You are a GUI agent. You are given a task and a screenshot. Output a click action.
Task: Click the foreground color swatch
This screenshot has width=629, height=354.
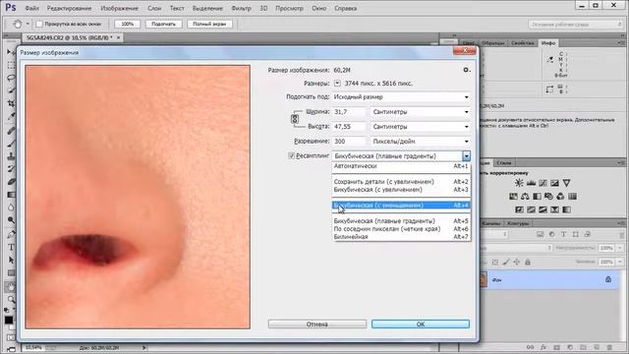coord(9,321)
